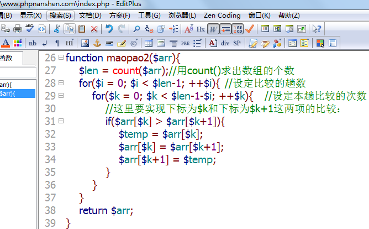Open the 文档(D) menu

click(x=90, y=15)
